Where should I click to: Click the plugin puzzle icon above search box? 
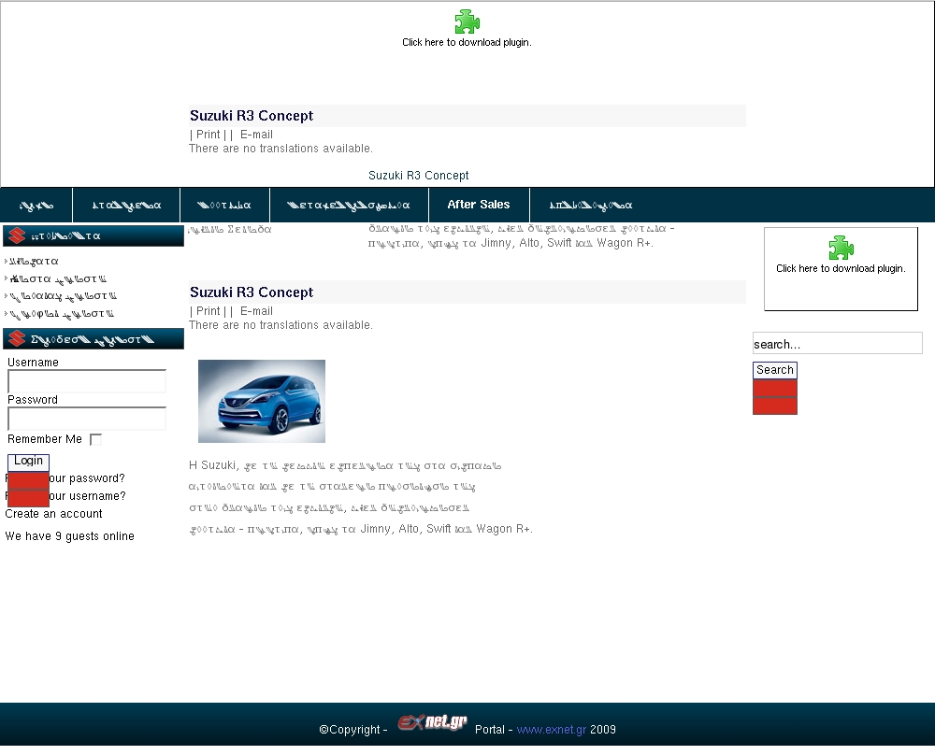point(841,248)
